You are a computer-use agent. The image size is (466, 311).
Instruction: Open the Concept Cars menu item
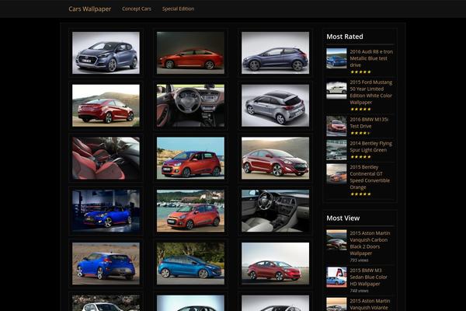click(x=137, y=9)
